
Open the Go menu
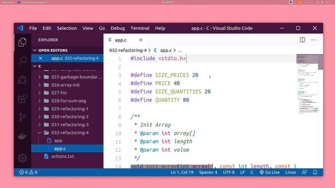point(102,28)
